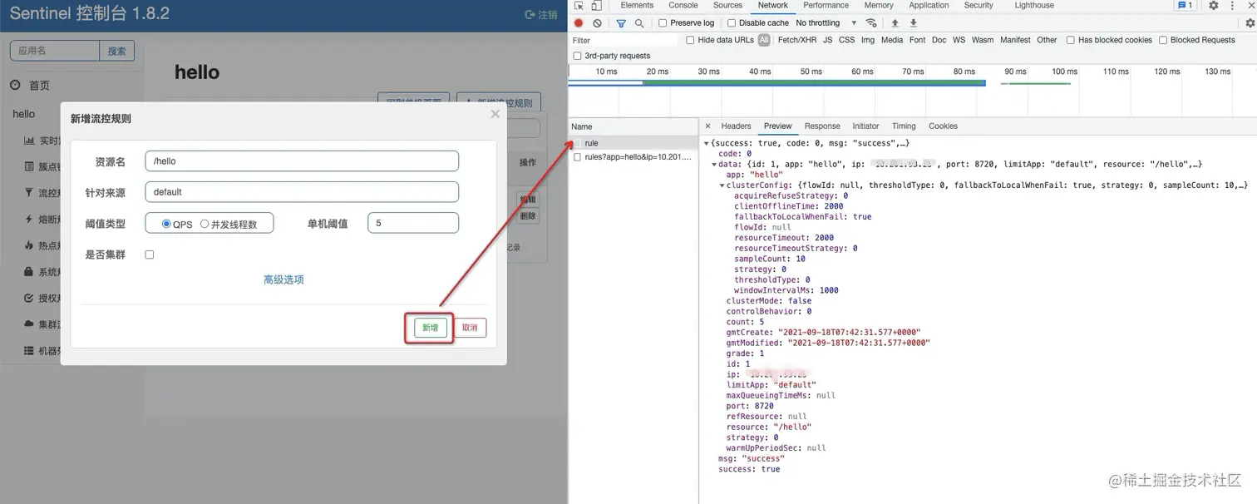Click the 首页 dashboard icon in sidebar
This screenshot has height=504, width=1257.
[15, 86]
